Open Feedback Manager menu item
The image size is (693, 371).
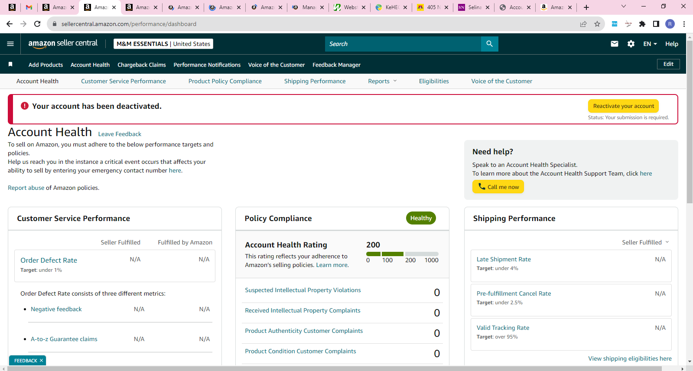337,65
